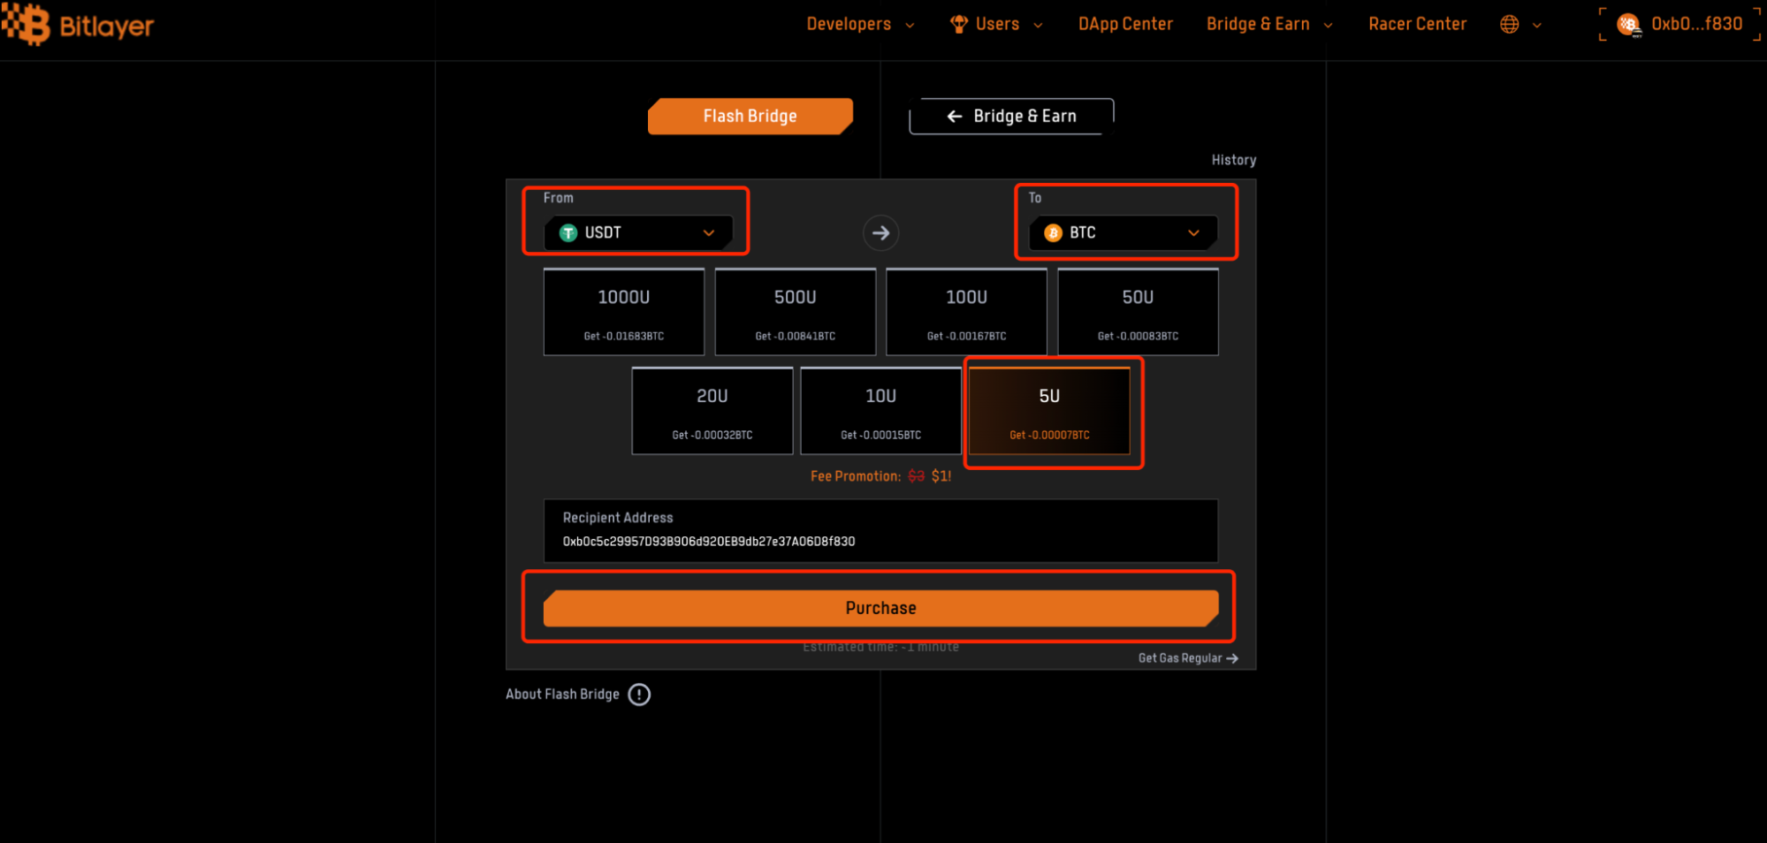Click the Bitlayer logo

point(78,25)
